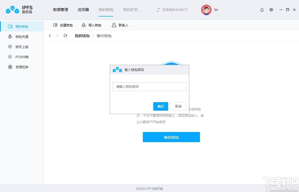The width and height of the screenshot is (299, 192).
Task: Open the 联系人 contacts icon
Action: click(113, 25)
